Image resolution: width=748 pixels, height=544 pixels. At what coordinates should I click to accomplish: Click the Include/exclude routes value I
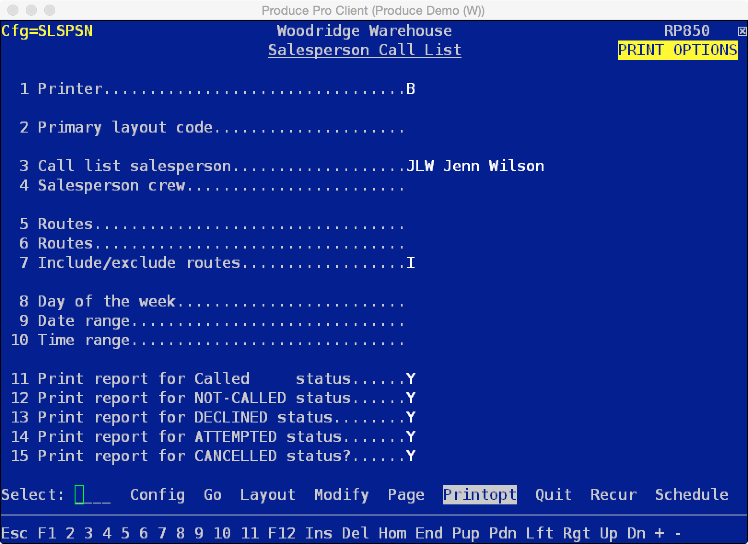click(411, 262)
